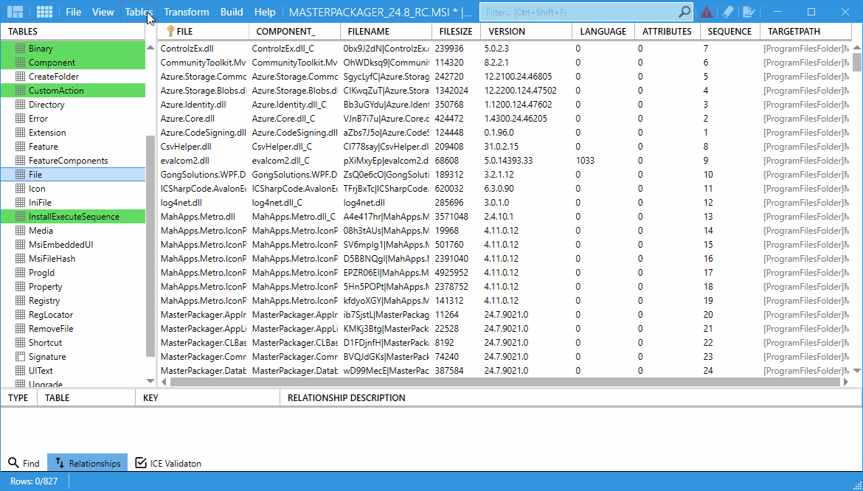Click the Rows: 0/827 status text
863x491 pixels.
pyautogui.click(x=34, y=481)
